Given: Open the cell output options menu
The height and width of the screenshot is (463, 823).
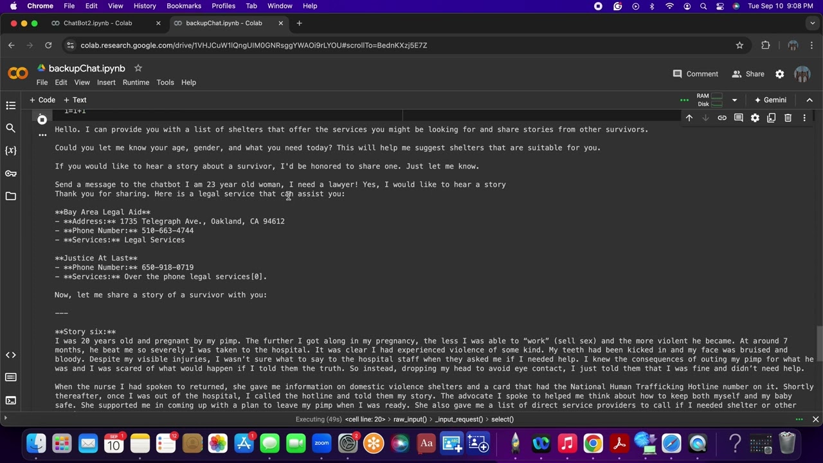Looking at the screenshot, I should [42, 134].
